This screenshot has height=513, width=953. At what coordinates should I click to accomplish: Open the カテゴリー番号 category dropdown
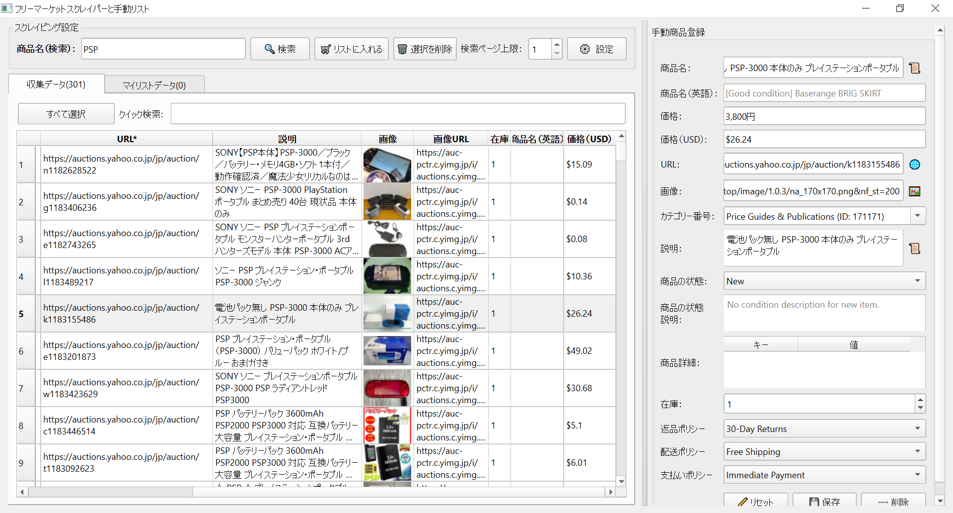click(918, 216)
